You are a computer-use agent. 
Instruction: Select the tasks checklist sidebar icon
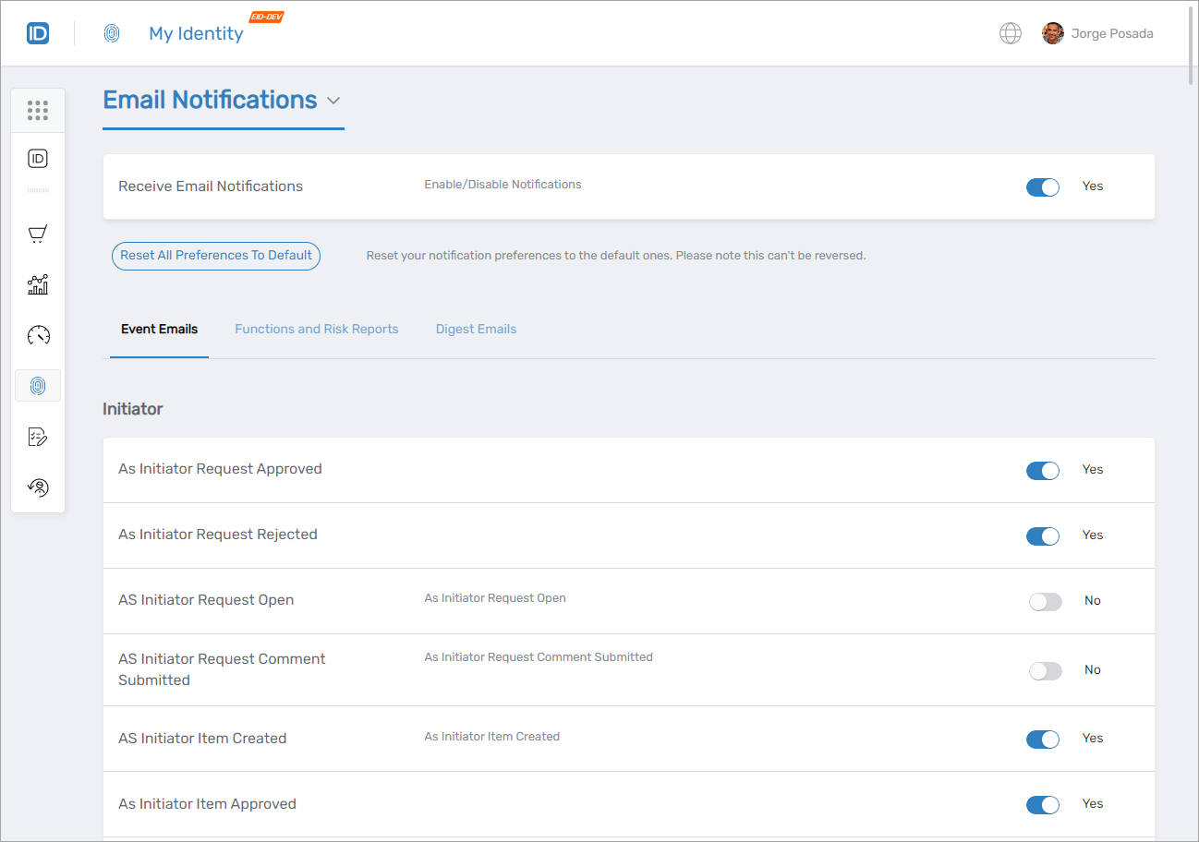coord(38,436)
